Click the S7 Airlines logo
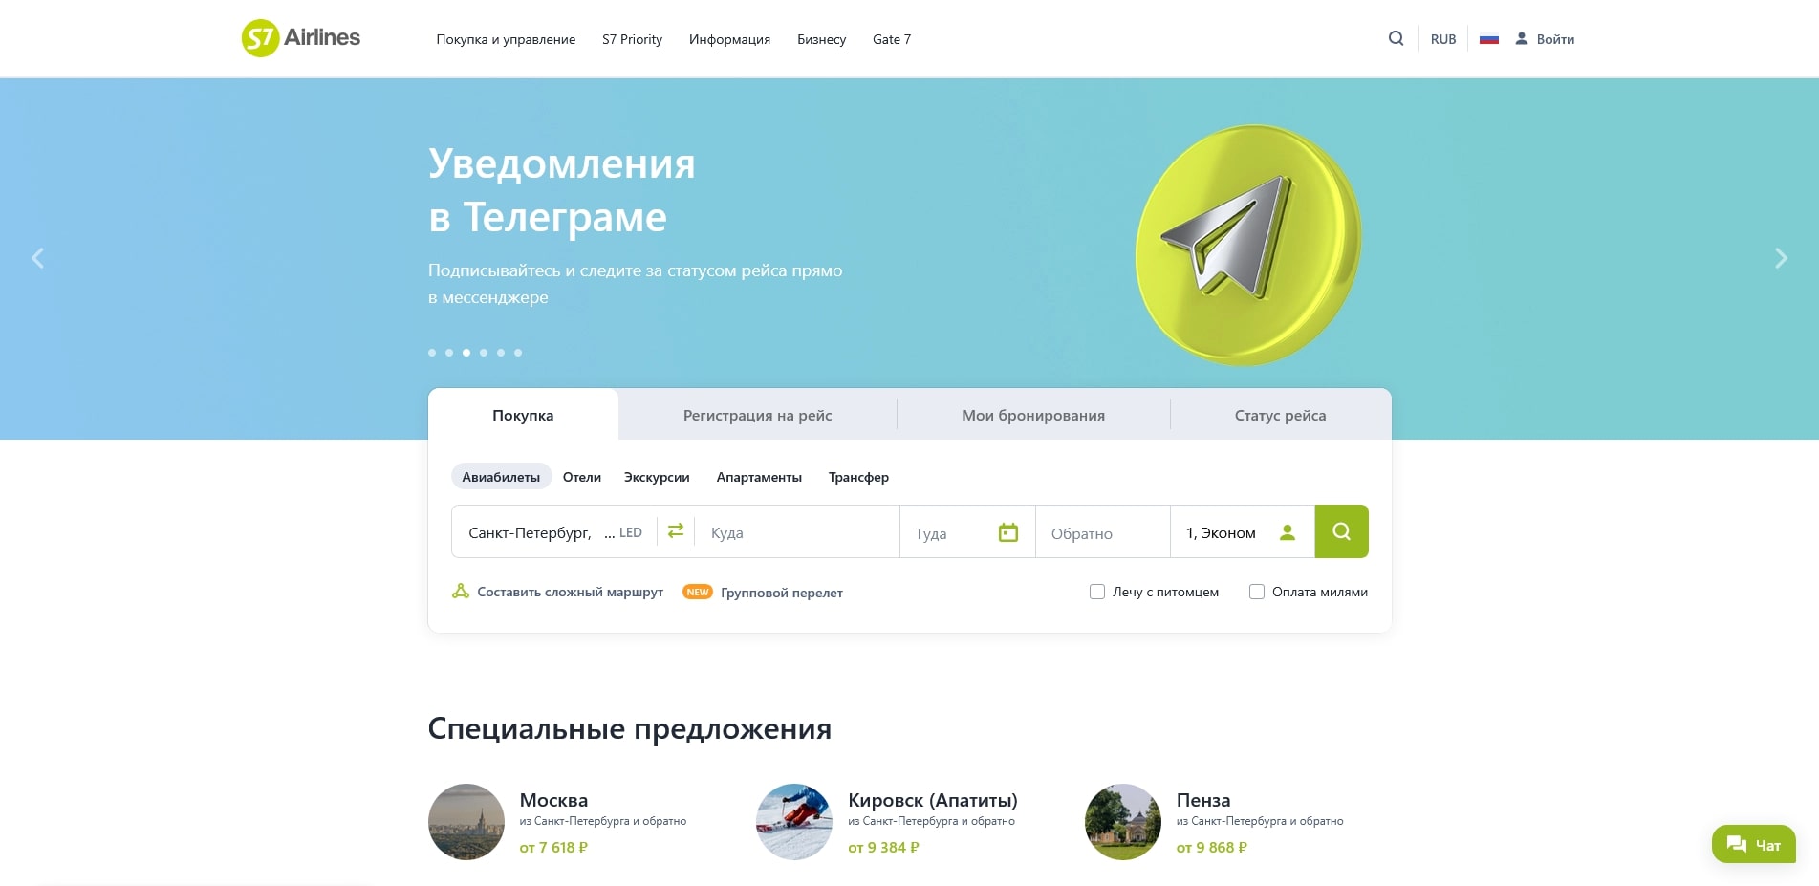 [299, 38]
